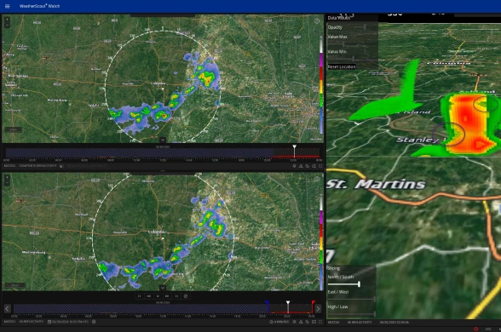Step to next frame in playback controls

click(x=167, y=296)
